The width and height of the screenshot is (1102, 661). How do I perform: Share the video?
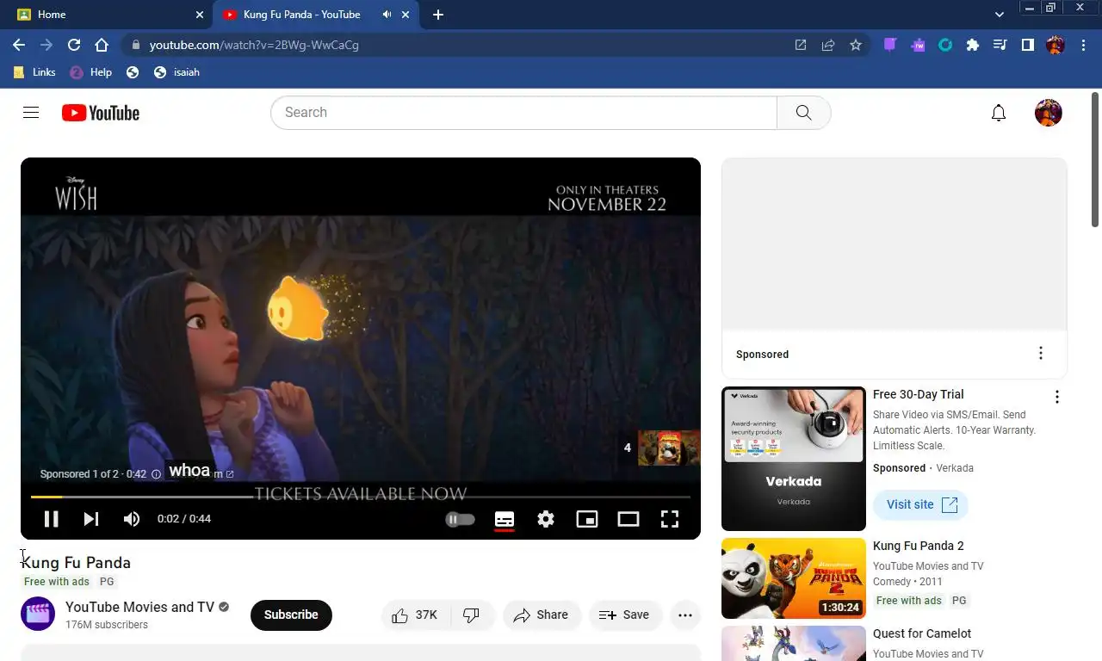[x=541, y=615]
